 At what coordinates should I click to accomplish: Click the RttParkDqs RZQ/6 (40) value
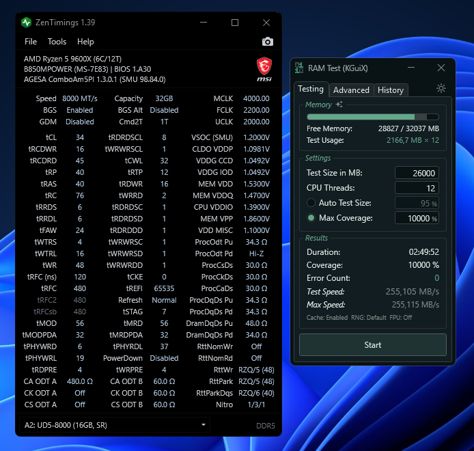point(256,393)
